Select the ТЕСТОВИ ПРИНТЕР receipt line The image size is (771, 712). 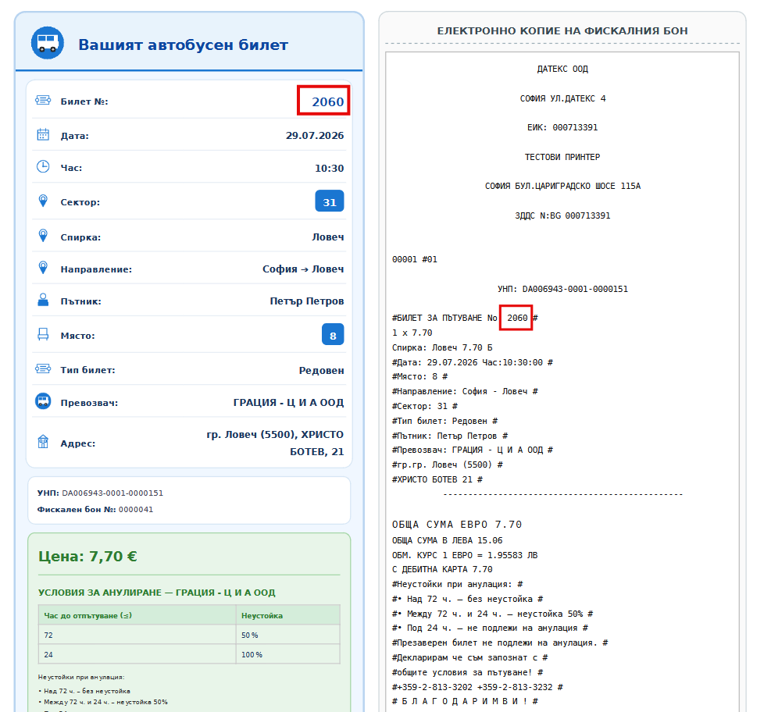pos(562,157)
